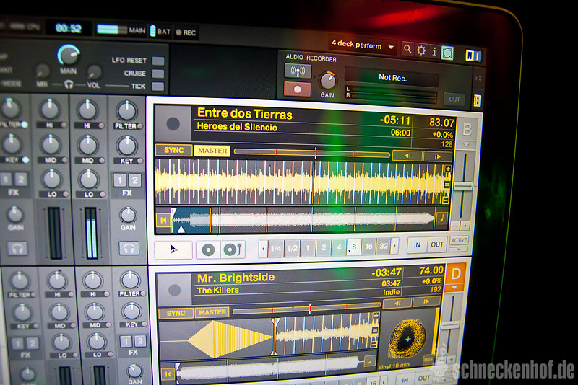Start the audio recorder broadcast button
This screenshot has width=578, height=385.
[x=297, y=71]
